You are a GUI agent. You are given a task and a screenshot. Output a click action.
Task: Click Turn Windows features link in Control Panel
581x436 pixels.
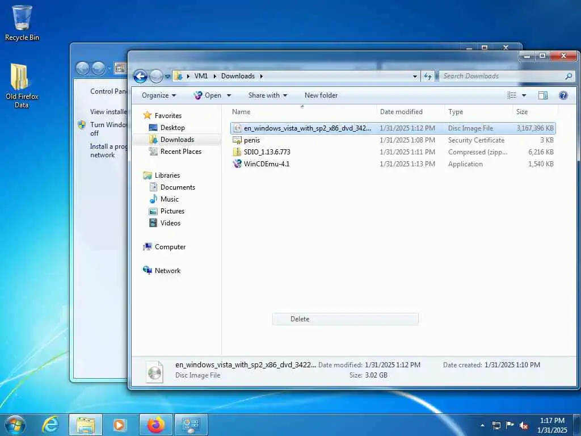(x=108, y=129)
